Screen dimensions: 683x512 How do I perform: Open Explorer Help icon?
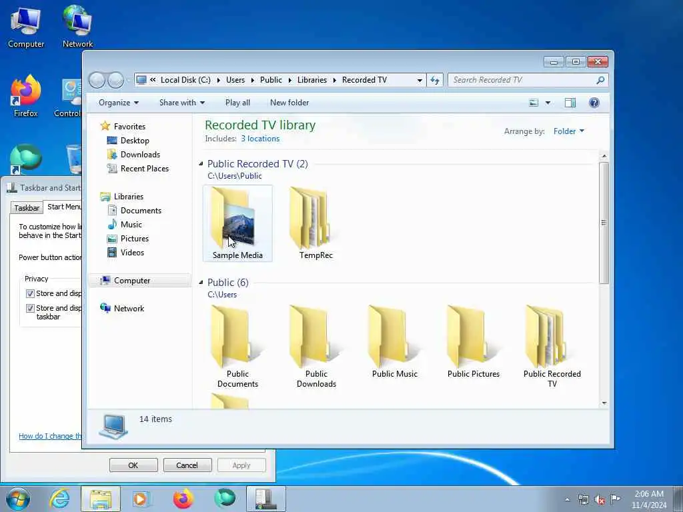(594, 103)
